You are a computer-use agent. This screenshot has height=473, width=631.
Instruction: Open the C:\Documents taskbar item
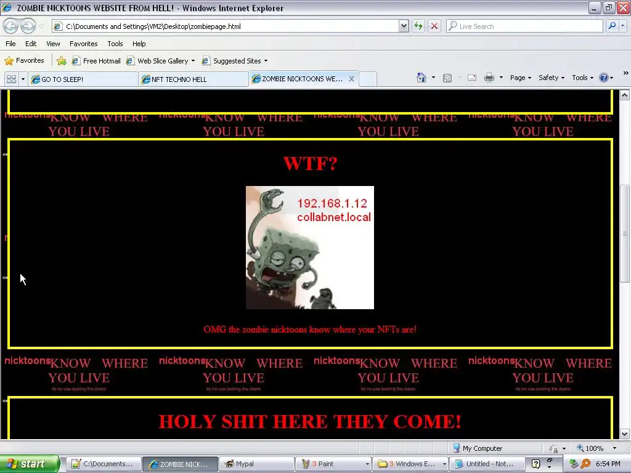pyautogui.click(x=104, y=464)
